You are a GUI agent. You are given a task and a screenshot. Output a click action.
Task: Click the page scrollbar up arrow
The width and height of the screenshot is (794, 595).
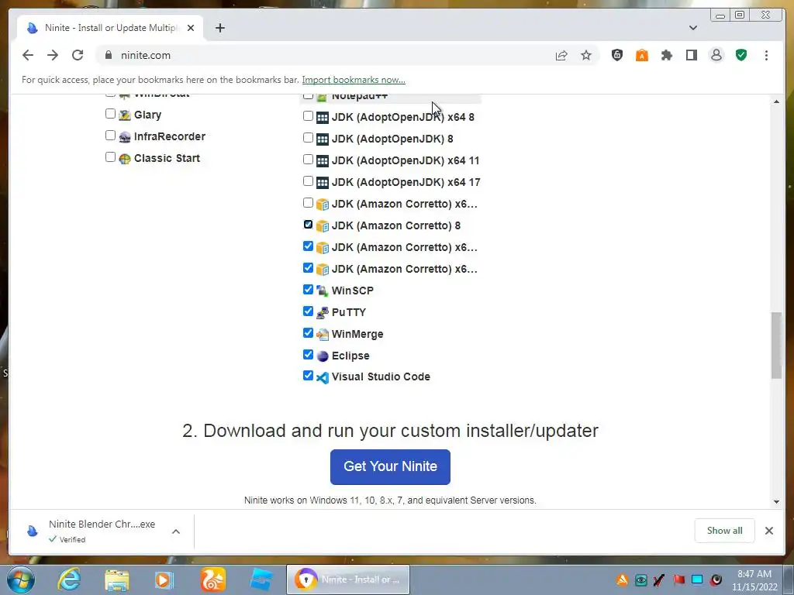[x=776, y=101]
